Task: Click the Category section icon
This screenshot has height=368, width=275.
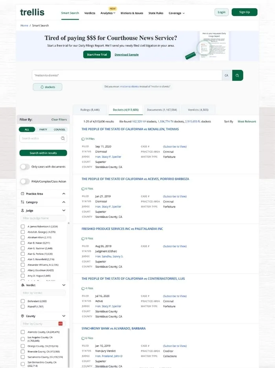Action: (x=22, y=202)
